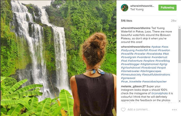
Task: Open the whereintheworld profile avatar picture
Action: (124, 8)
